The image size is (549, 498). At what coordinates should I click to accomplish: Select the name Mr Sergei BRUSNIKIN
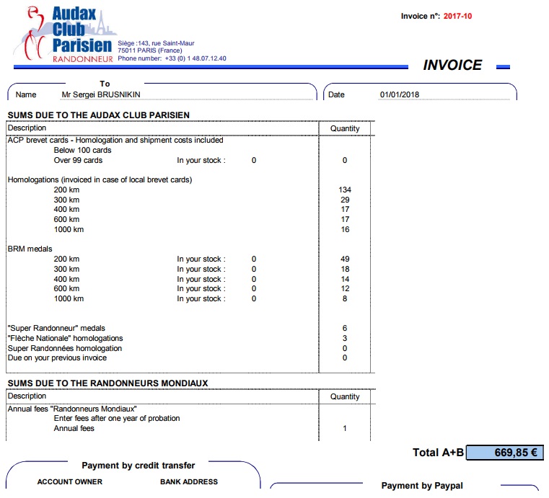[101, 95]
